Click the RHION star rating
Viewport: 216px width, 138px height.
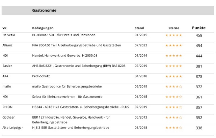coord(173,107)
